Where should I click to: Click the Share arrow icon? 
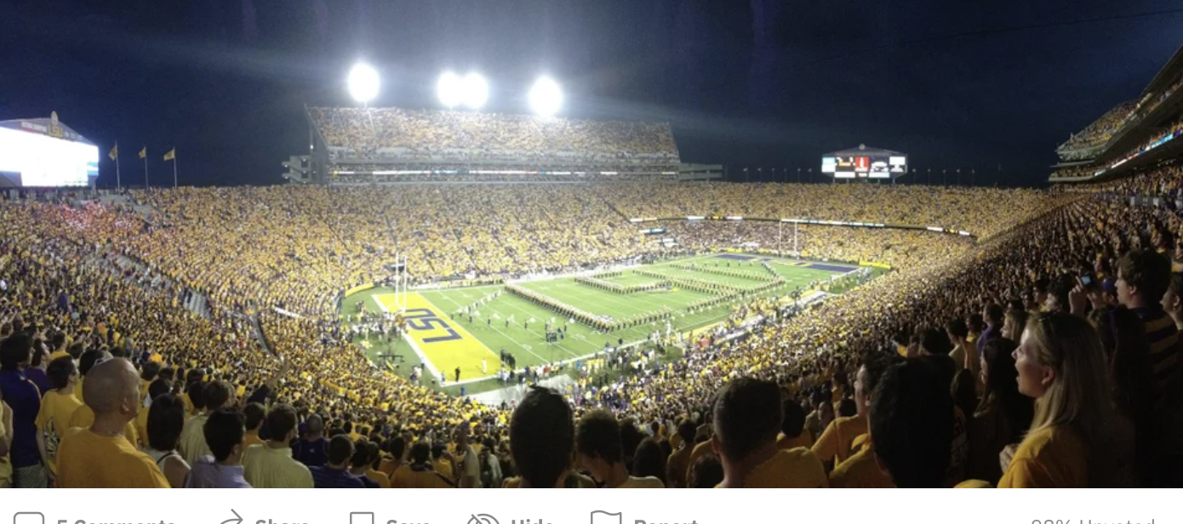[x=231, y=519]
